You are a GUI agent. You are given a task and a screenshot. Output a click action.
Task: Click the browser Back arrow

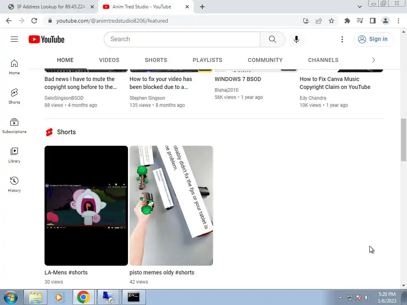(9, 21)
